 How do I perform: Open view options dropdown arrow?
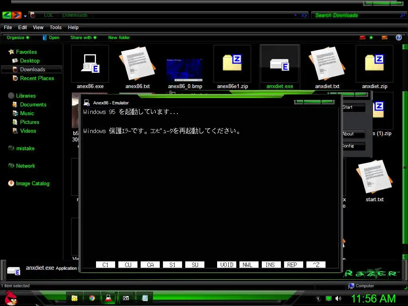(371, 37)
